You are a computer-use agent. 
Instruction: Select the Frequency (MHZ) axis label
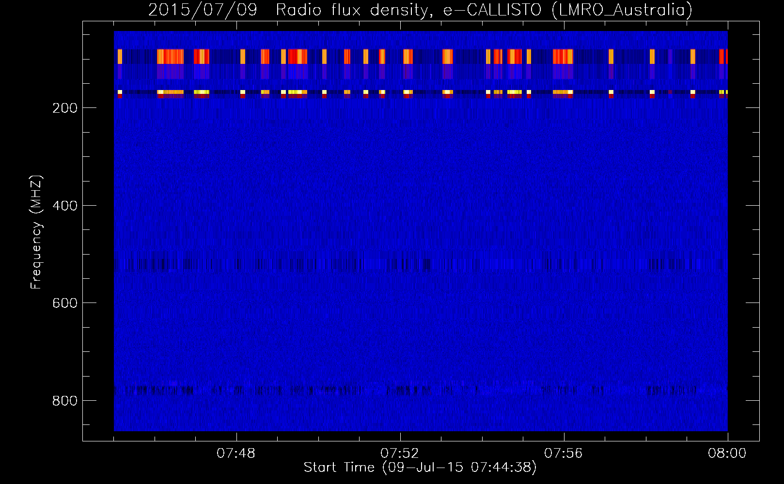click(36, 233)
